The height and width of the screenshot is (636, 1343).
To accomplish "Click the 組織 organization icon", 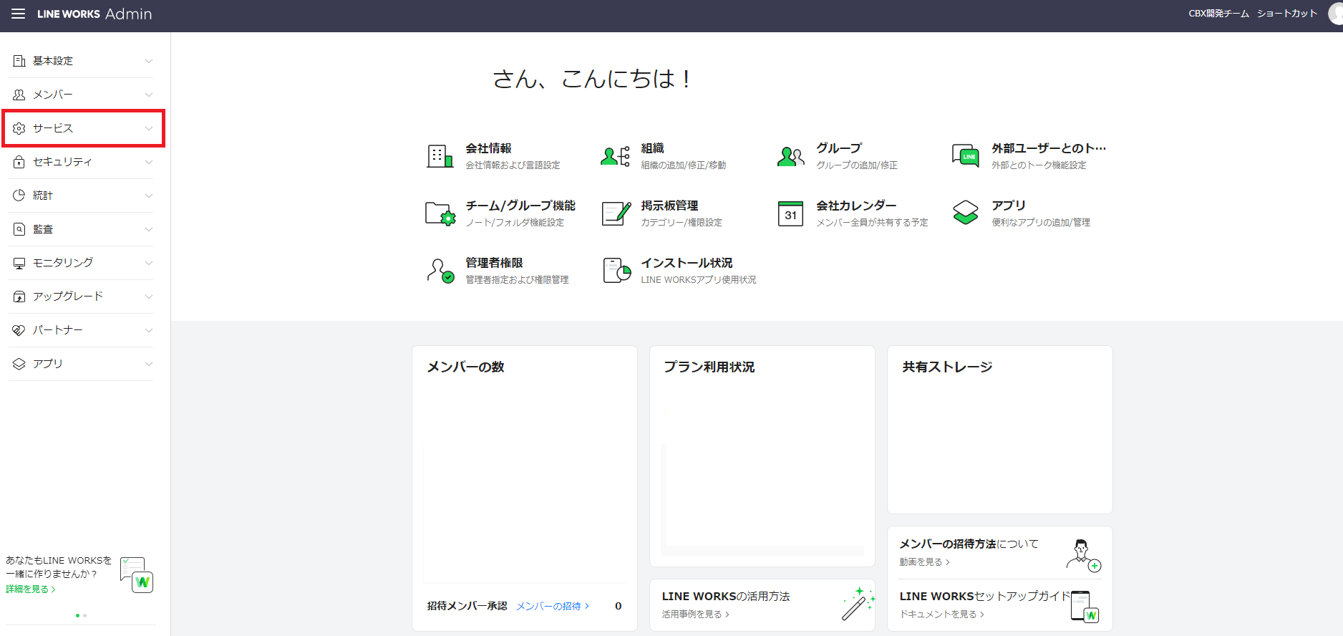I will coord(615,155).
